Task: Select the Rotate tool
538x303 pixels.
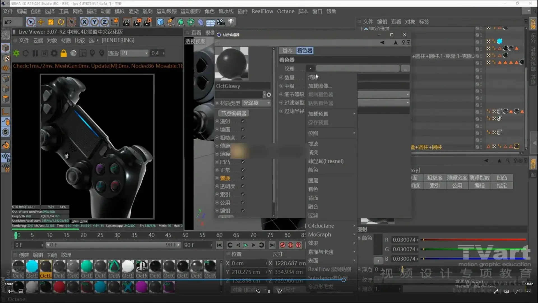Action: coord(61,22)
